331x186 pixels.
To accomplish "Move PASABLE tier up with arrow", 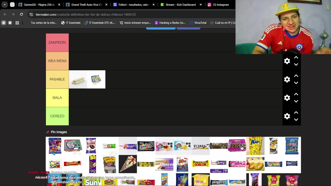I will pos(296,76).
